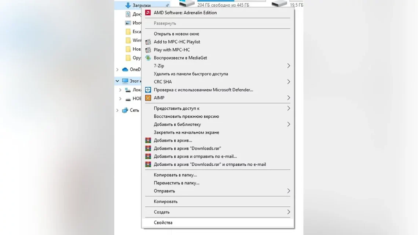This screenshot has height=235, width=418.
Task: Click 'Копировать в папку...' option
Action: click(x=175, y=175)
